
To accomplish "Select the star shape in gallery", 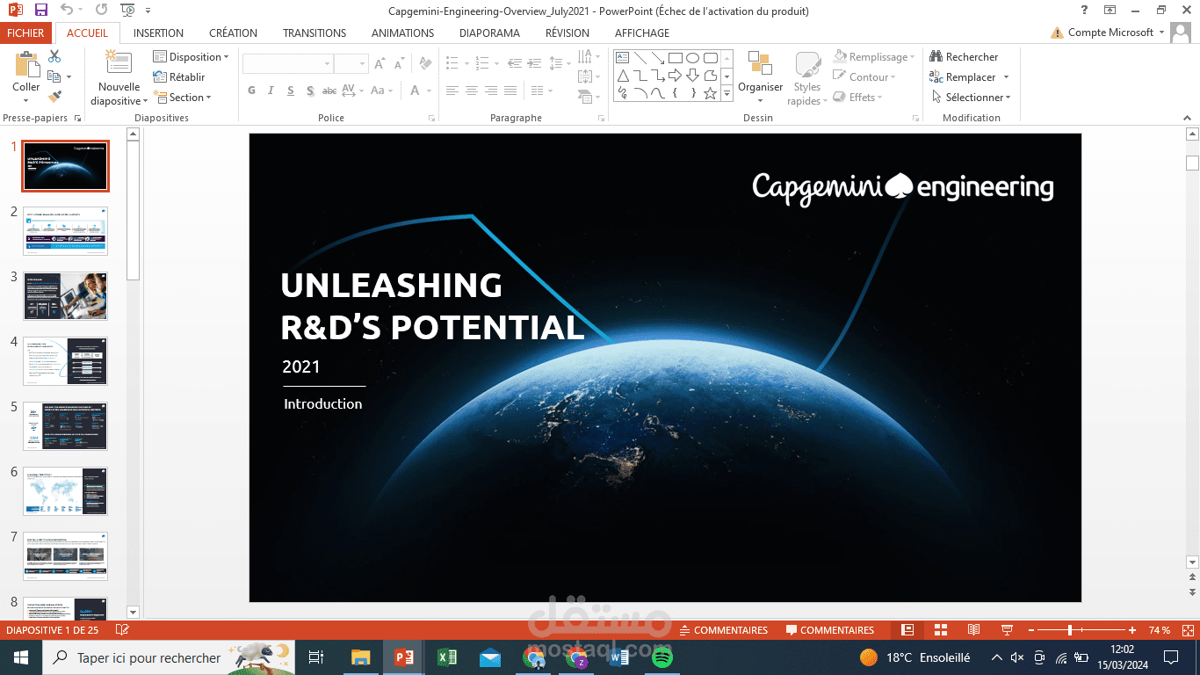I will pos(710,93).
